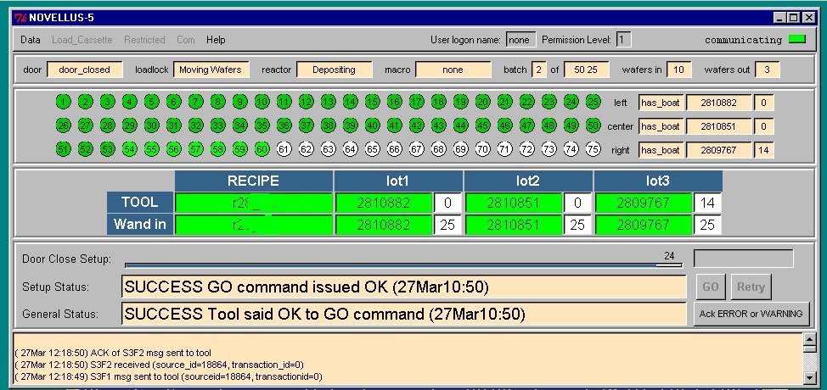Click the Door Close Setup progress slider
This screenshot has height=390, width=827.
[403, 265]
